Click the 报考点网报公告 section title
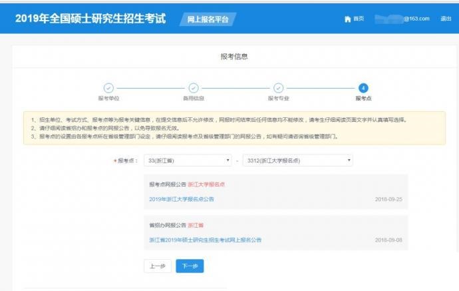Screen dimensions: 459x291 tap(168, 184)
